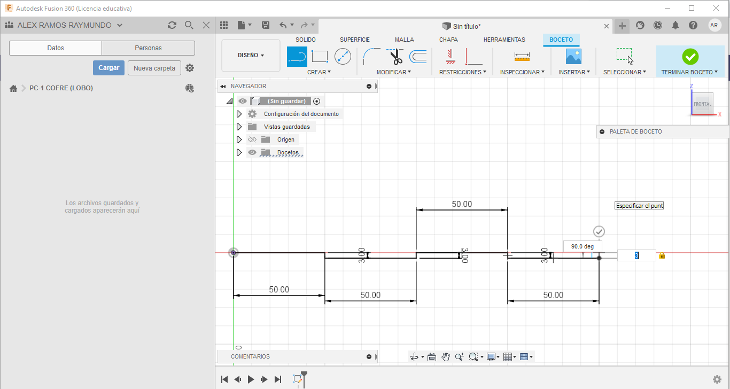Open the online status extensions icon

[640, 25]
